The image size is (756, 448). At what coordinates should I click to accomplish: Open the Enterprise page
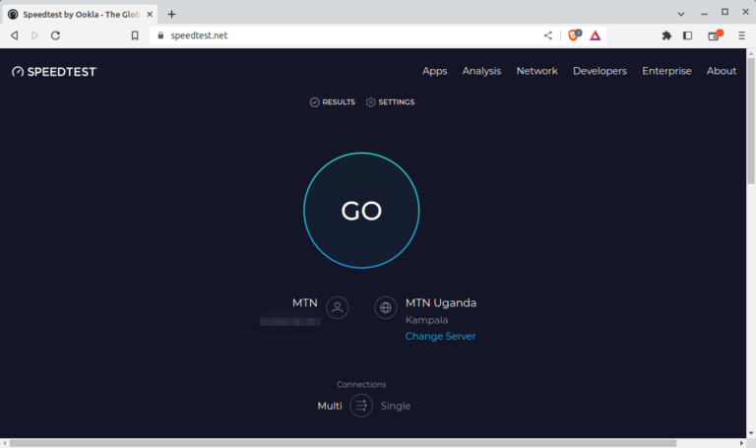pos(666,71)
